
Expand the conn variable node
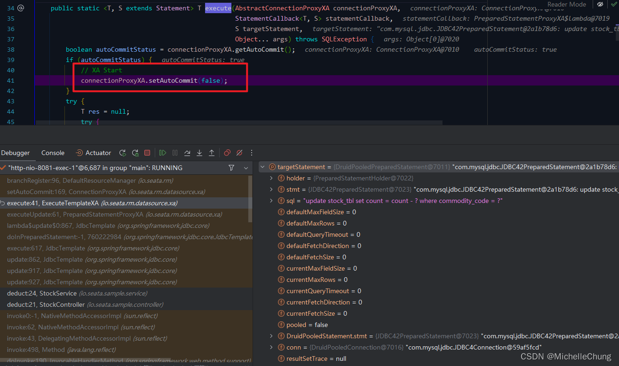point(271,347)
